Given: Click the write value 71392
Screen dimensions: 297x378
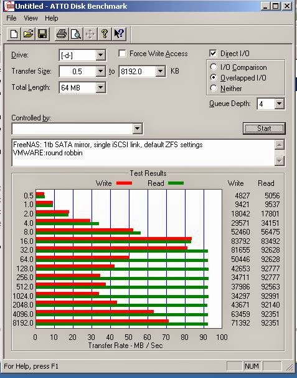Looking at the screenshot, I should pos(240,322).
